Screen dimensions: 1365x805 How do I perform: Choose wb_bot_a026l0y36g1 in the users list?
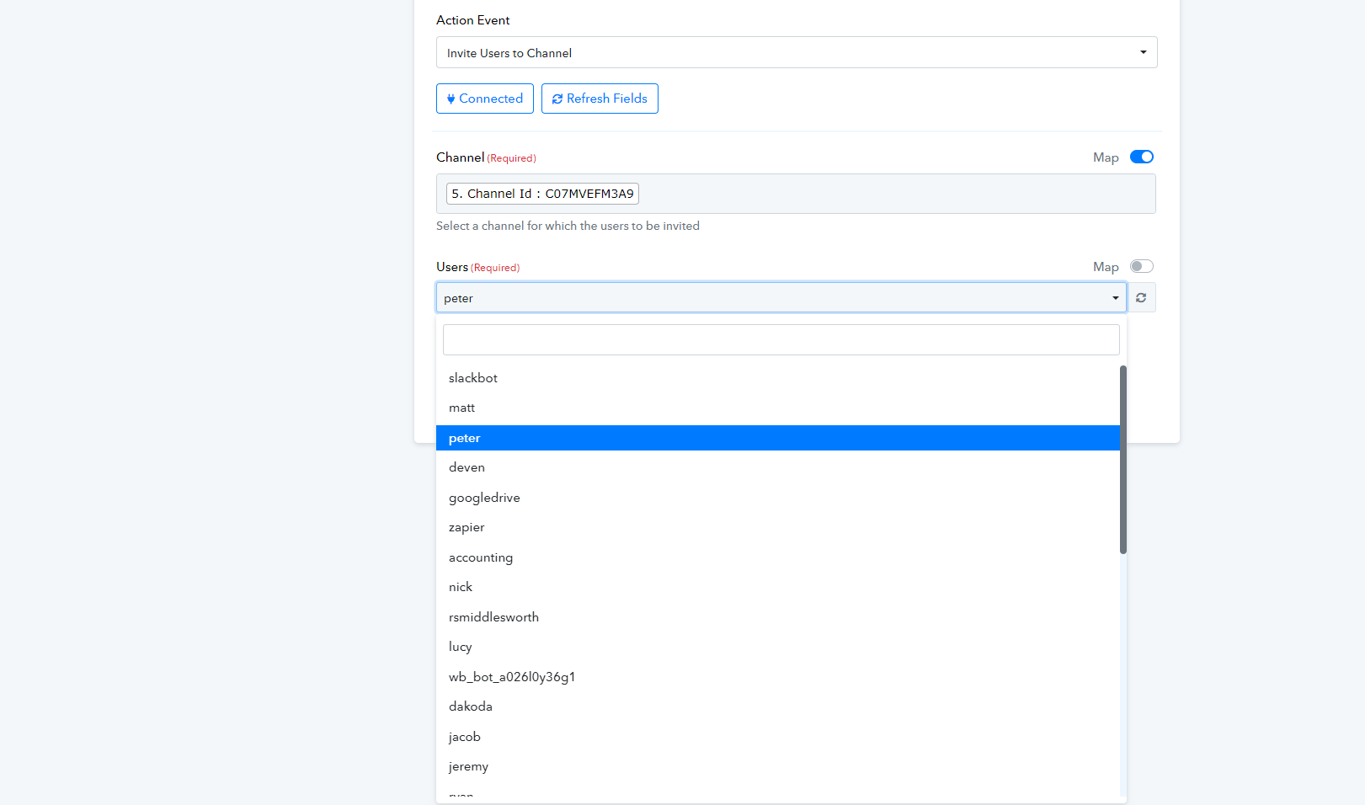click(x=778, y=677)
